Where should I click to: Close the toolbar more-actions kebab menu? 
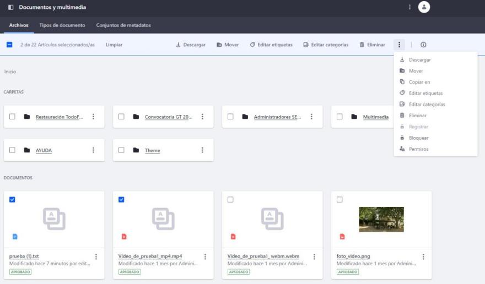pos(399,45)
